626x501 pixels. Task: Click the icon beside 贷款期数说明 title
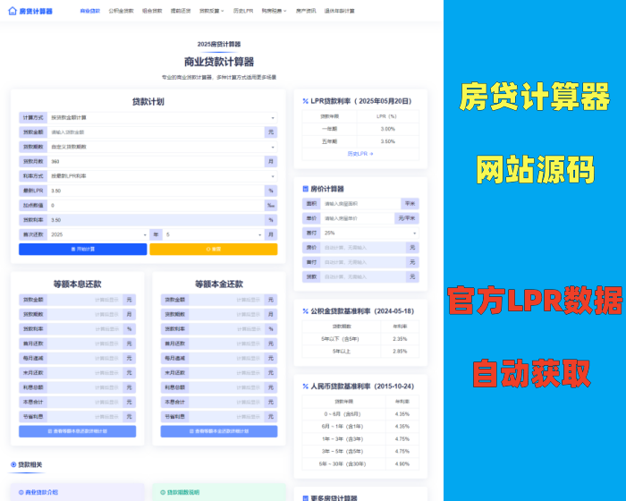(x=161, y=492)
